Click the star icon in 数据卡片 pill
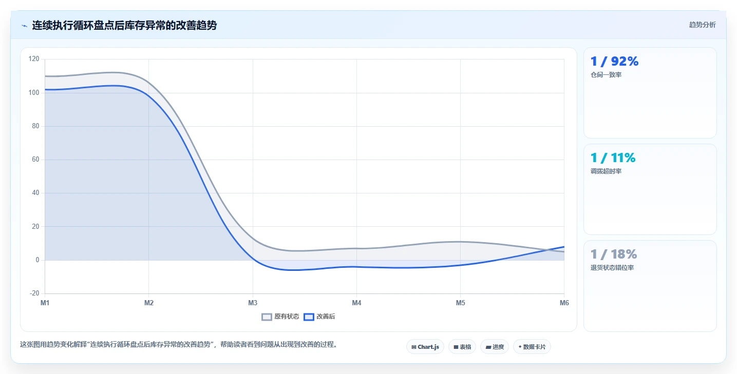This screenshot has width=737, height=374. click(520, 347)
